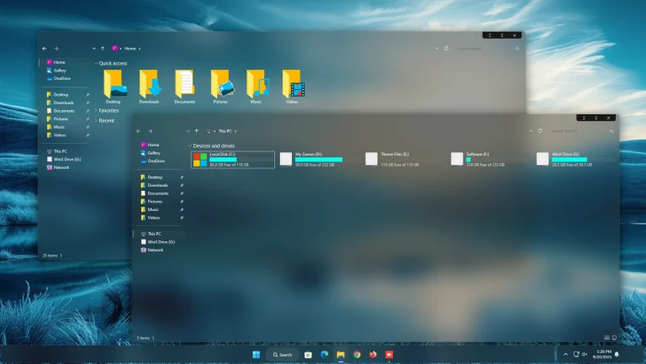Select Software (F:) drive

pos(490,160)
